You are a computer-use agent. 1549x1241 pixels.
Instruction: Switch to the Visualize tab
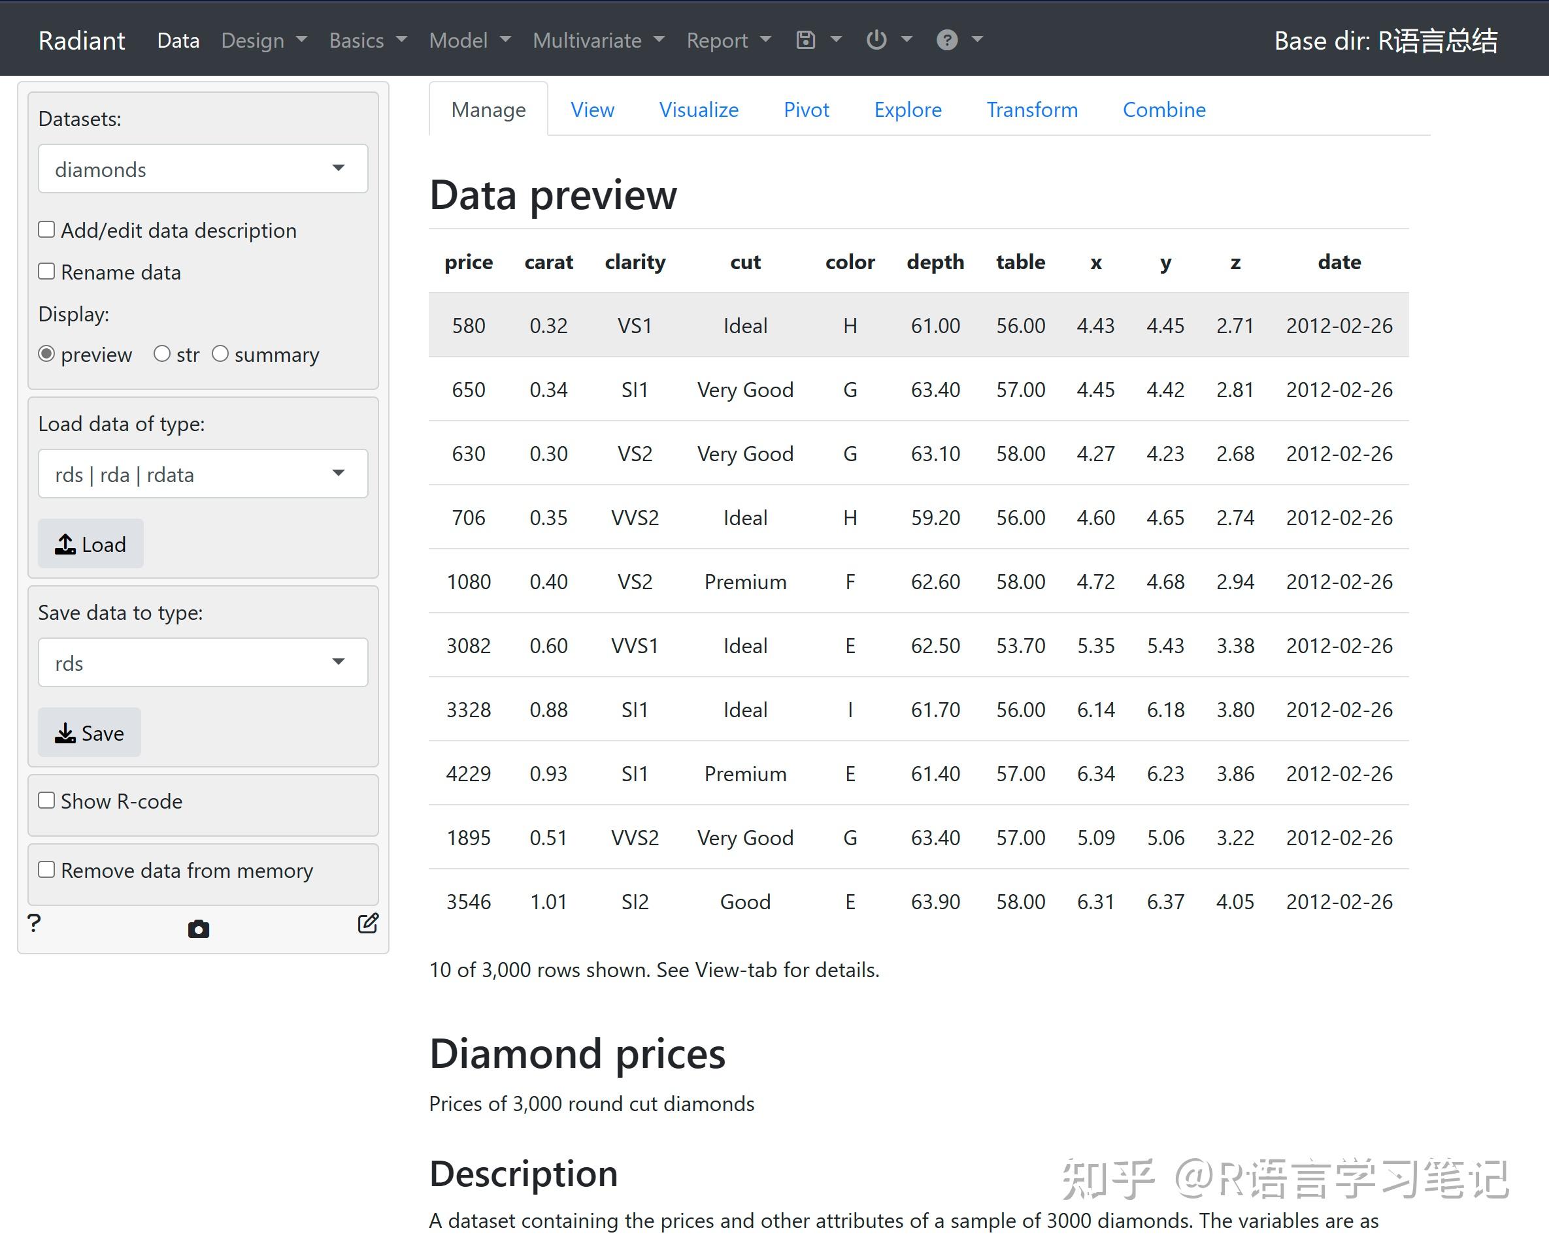click(698, 110)
